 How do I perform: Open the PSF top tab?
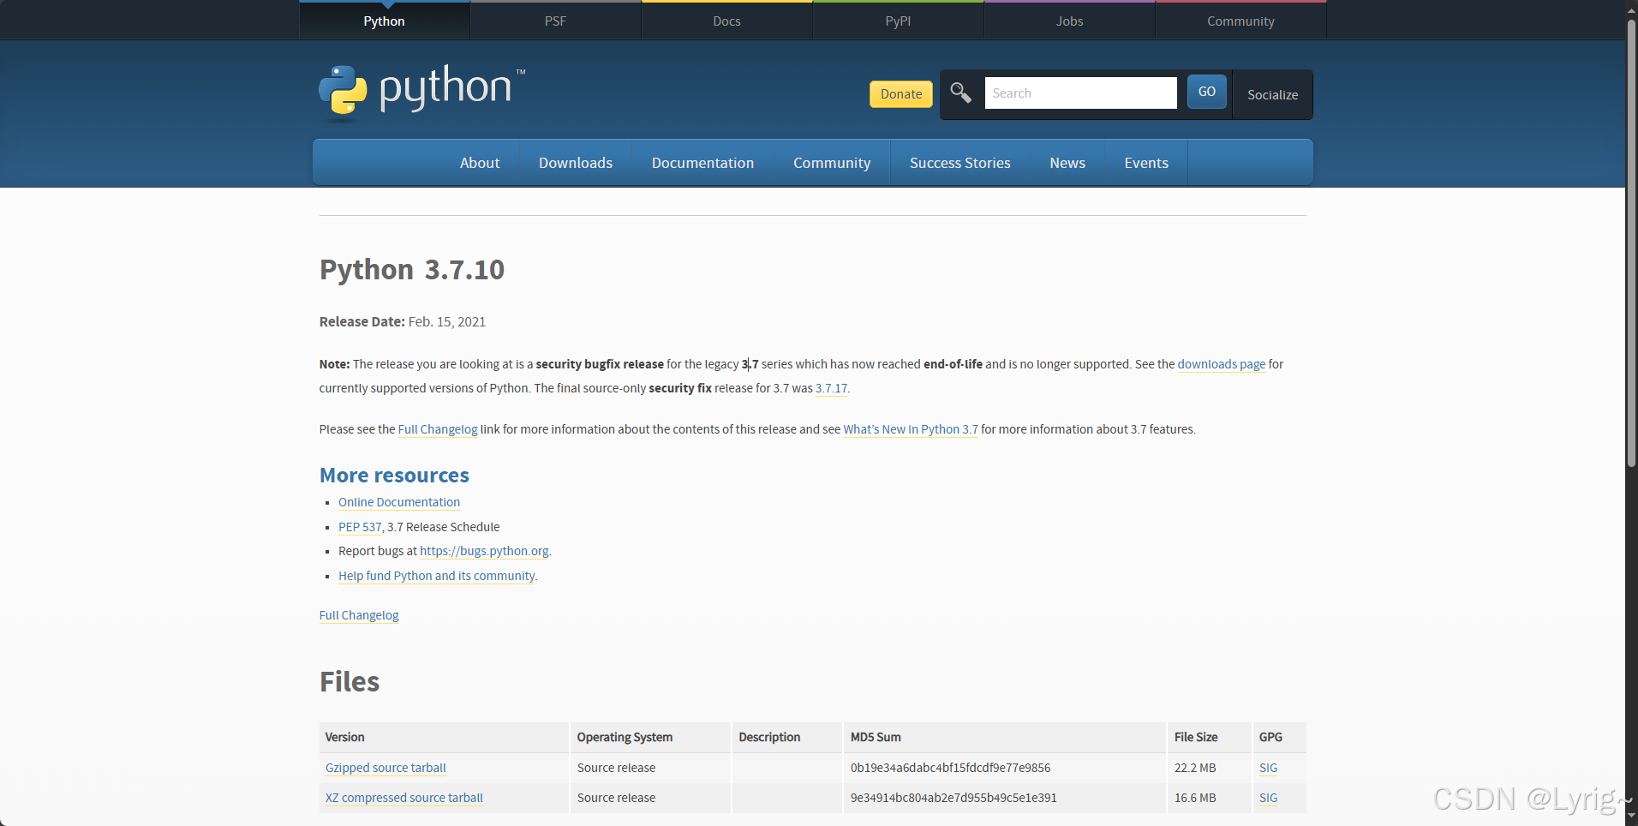tap(555, 21)
